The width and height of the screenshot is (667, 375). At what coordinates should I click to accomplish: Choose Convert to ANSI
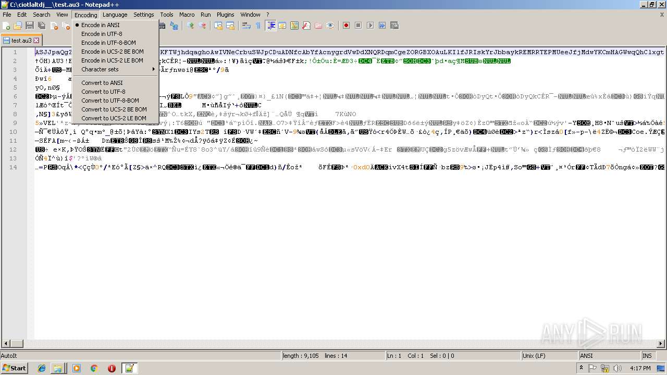[115, 83]
